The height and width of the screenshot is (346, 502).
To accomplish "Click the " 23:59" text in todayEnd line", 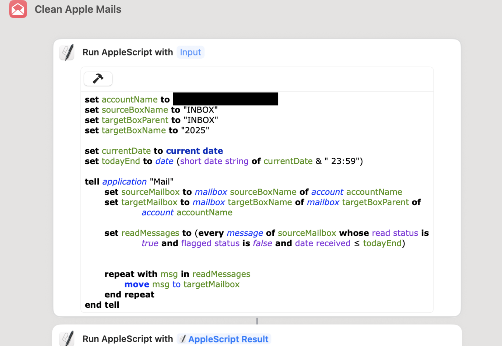I will tap(342, 161).
